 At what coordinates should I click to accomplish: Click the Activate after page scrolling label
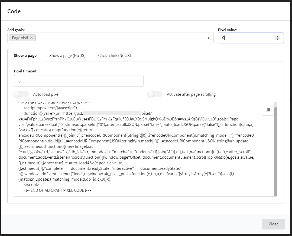point(191,94)
